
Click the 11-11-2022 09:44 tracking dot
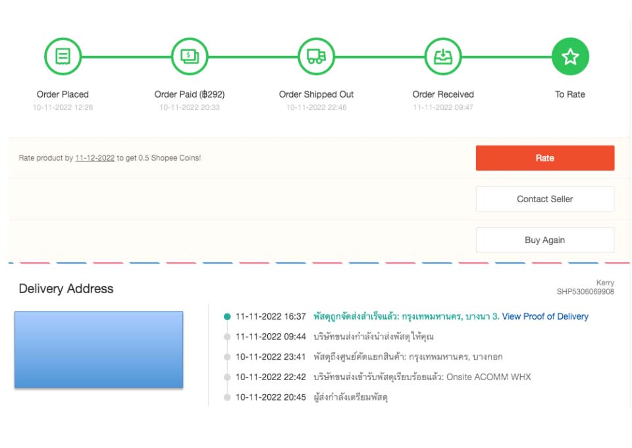227,337
